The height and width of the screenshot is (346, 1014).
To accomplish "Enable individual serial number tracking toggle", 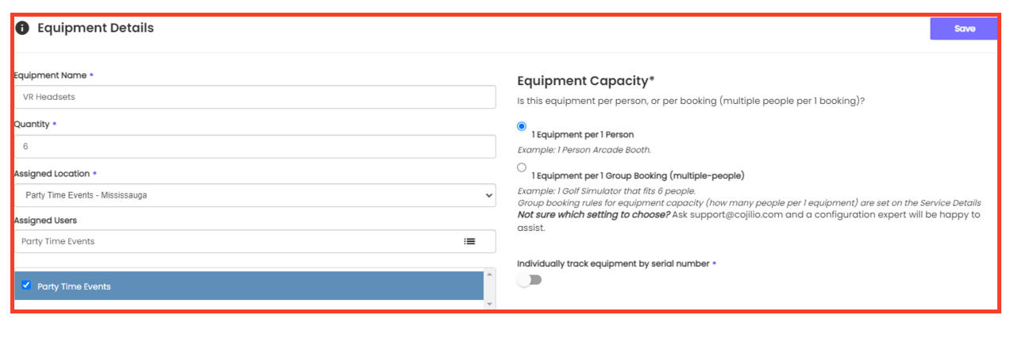I will (x=529, y=279).
